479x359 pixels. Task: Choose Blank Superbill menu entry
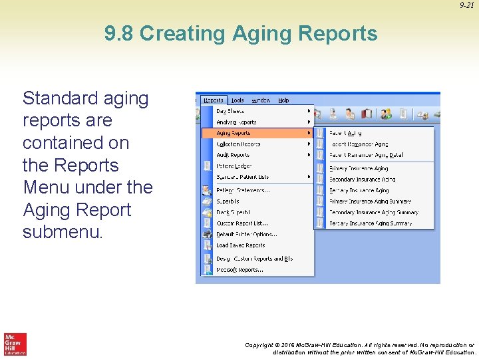pyautogui.click(x=257, y=212)
